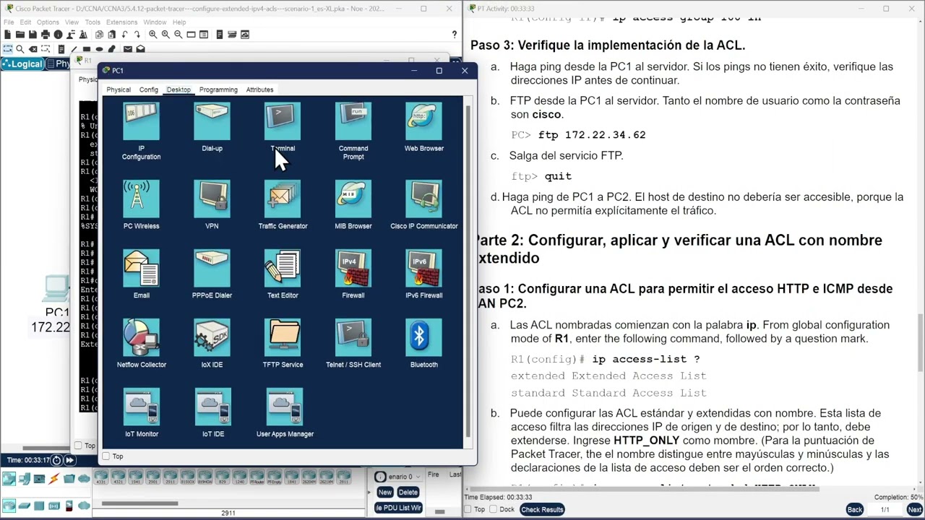Launch the Dial-up app

tap(212, 127)
